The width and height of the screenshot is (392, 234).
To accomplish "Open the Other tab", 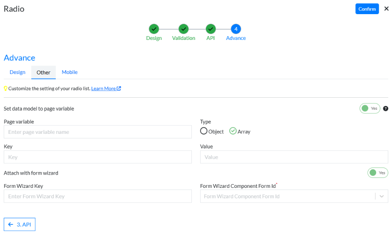I will [x=43, y=72].
